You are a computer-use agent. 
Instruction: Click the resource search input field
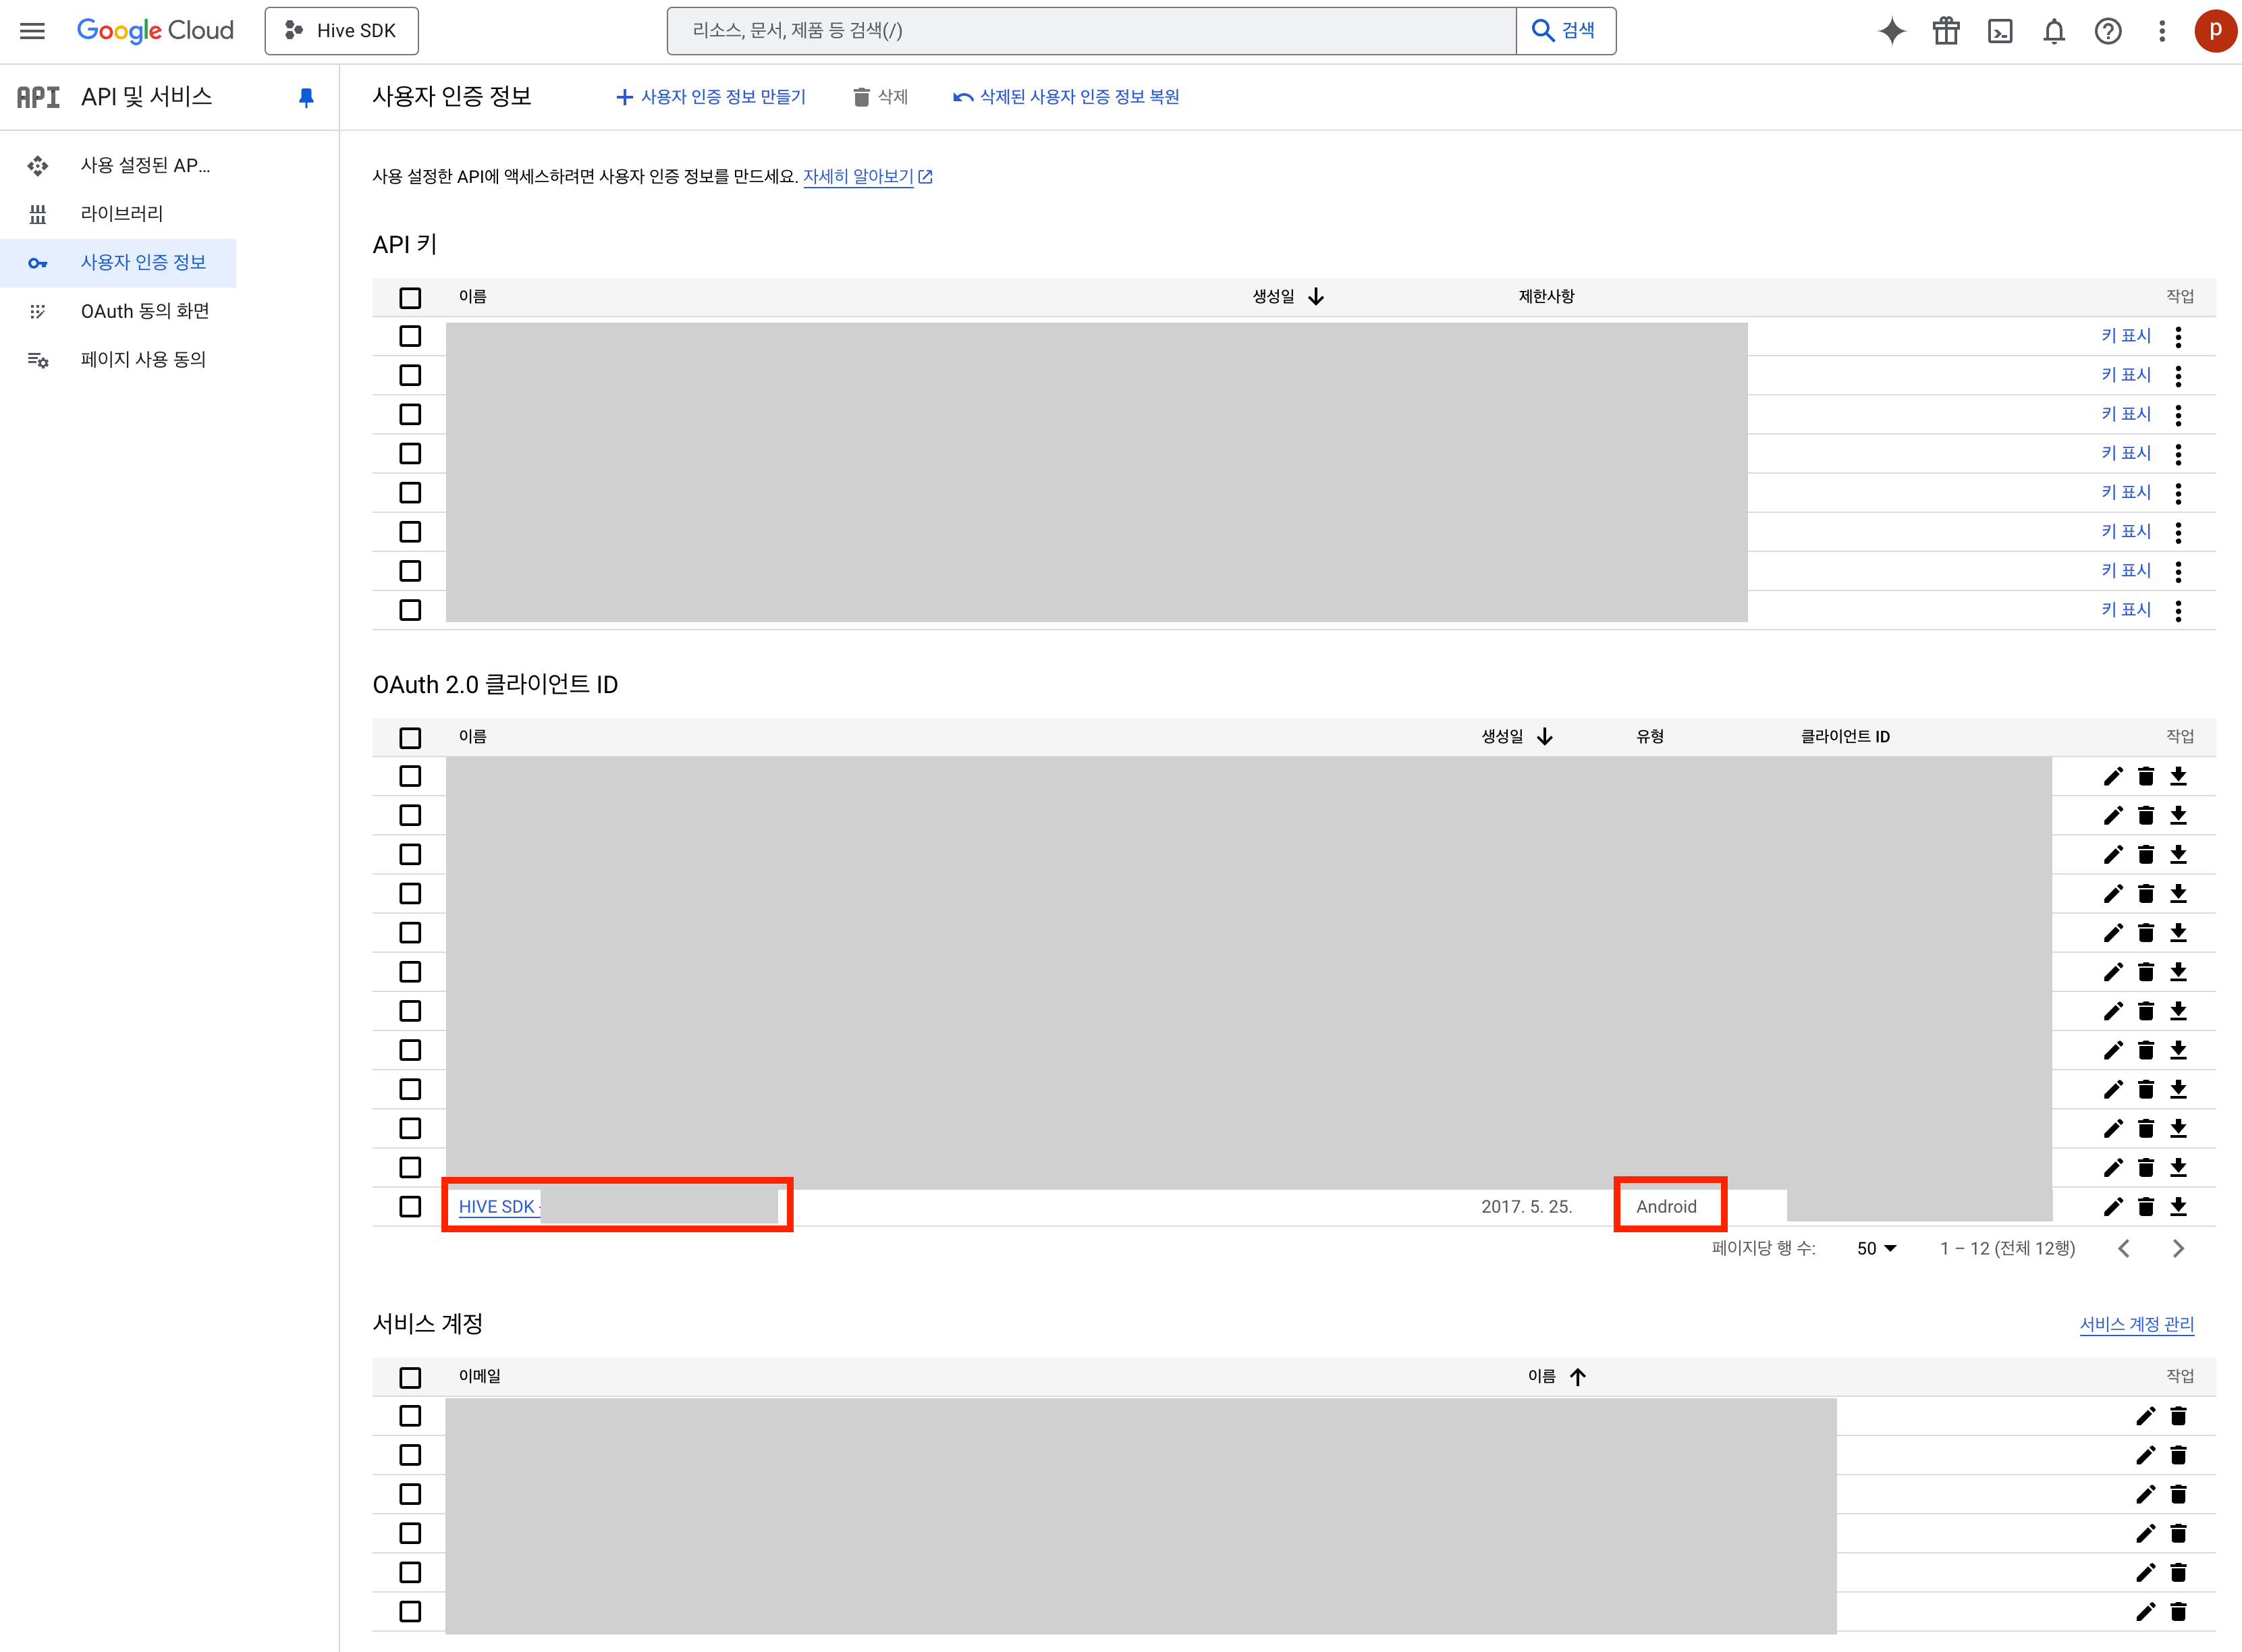pyautogui.click(x=1090, y=31)
